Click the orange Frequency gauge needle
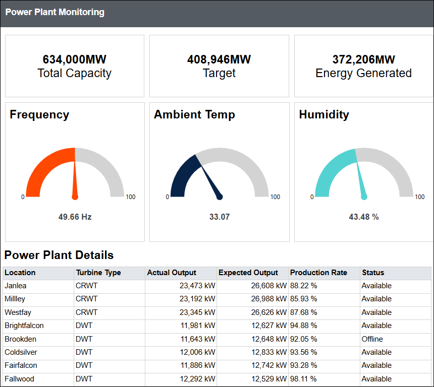Image resolution: width=434 pixels, height=387 pixels. [75, 180]
